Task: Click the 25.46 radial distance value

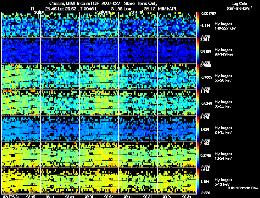Action: 51,9
